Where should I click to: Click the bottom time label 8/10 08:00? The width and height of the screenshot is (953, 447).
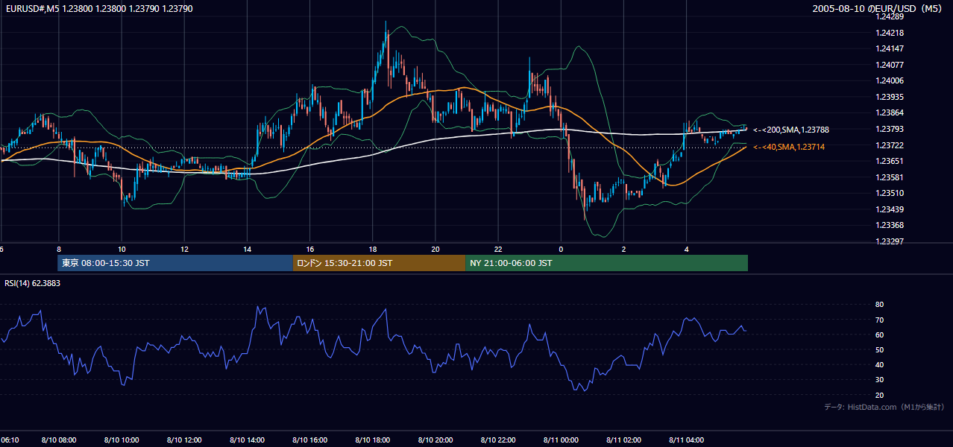click(x=58, y=440)
